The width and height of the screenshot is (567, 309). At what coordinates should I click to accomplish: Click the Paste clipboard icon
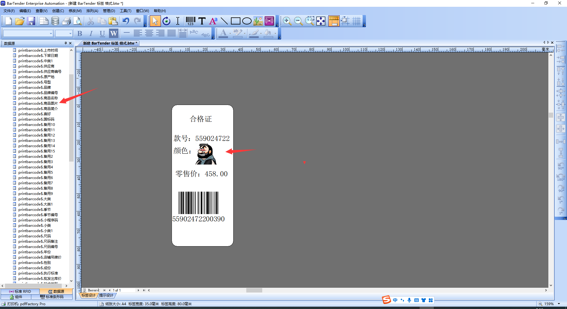tap(113, 21)
